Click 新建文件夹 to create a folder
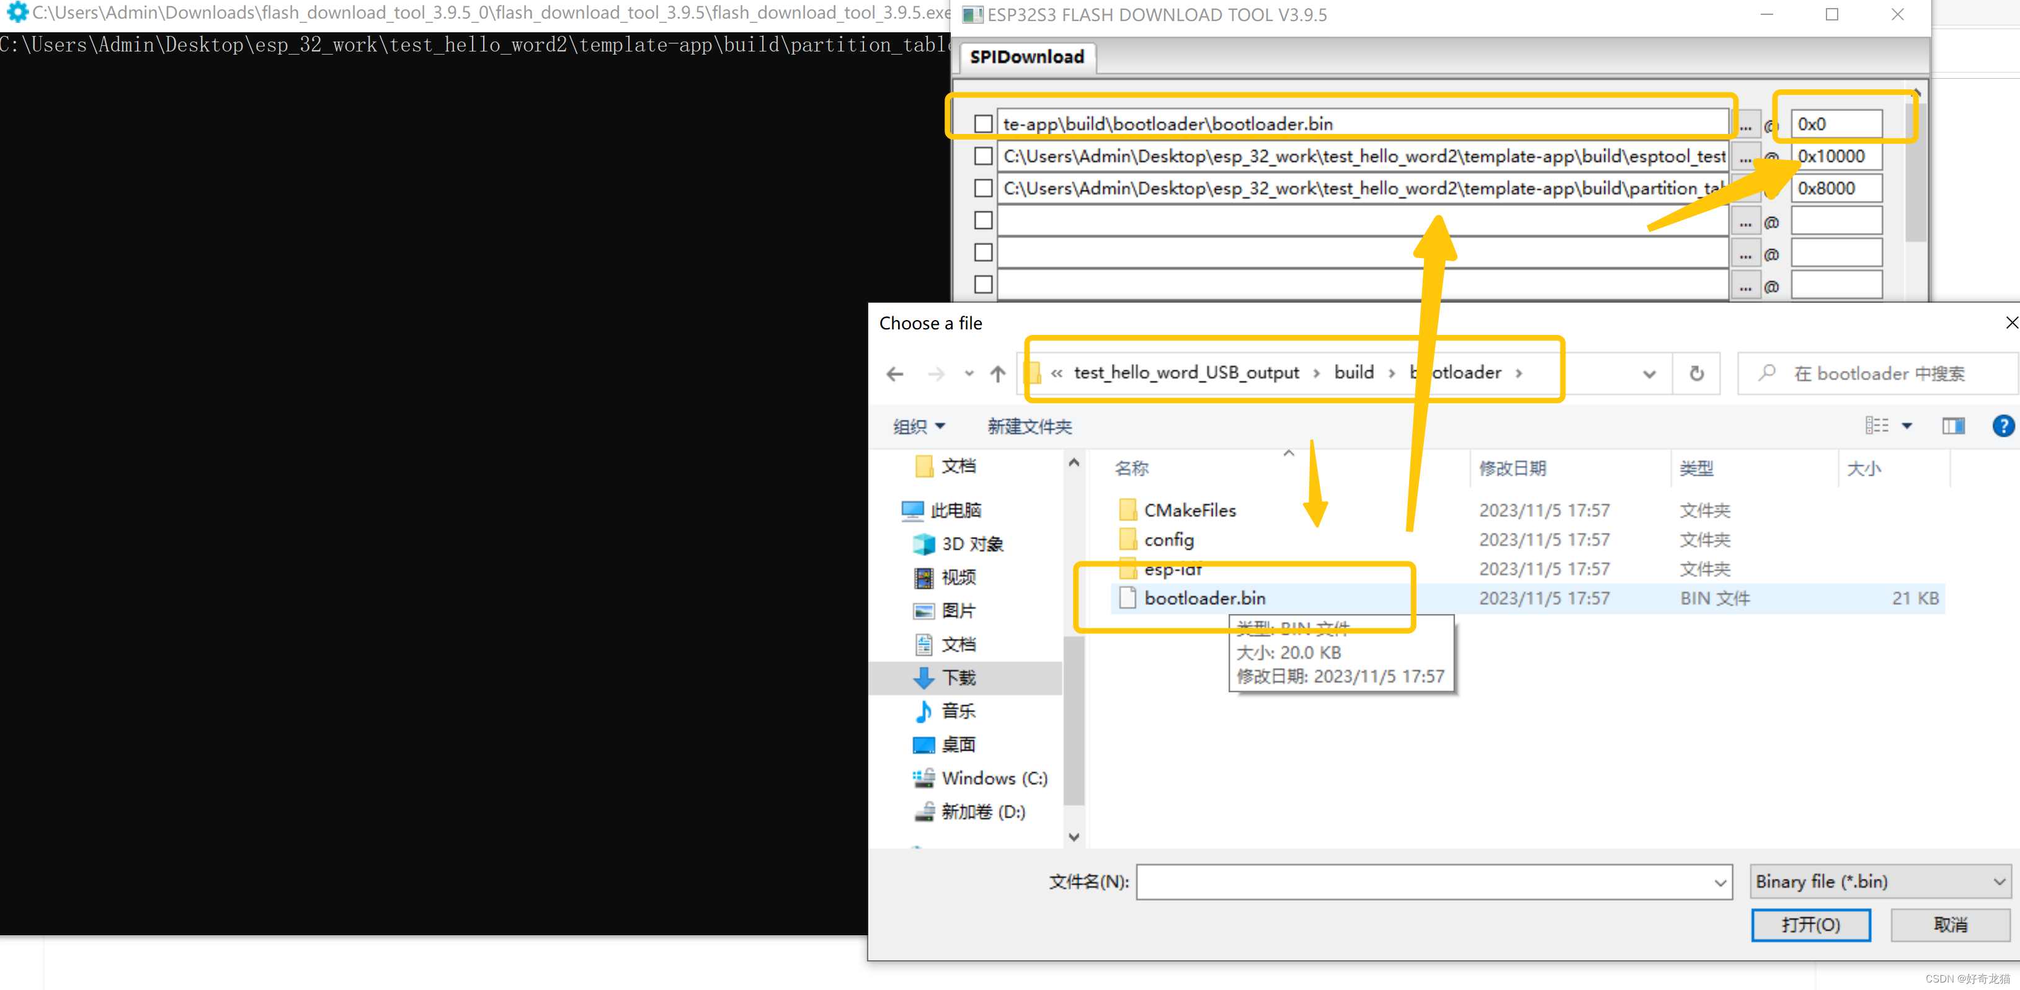2020x990 pixels. (1029, 427)
